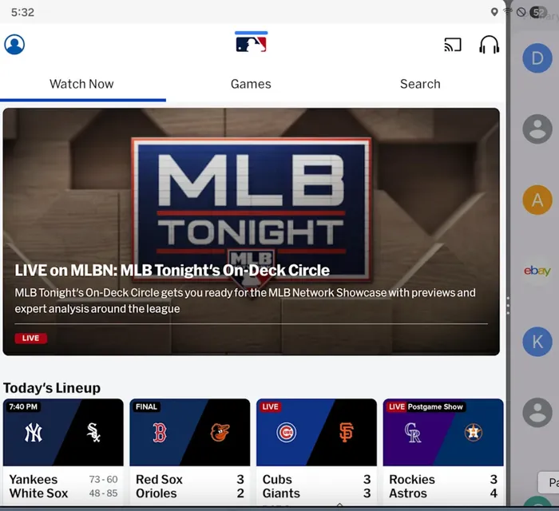Click the Wi-Fi icon in status bar
Image resolution: width=559 pixels, height=511 pixels.
507,12
